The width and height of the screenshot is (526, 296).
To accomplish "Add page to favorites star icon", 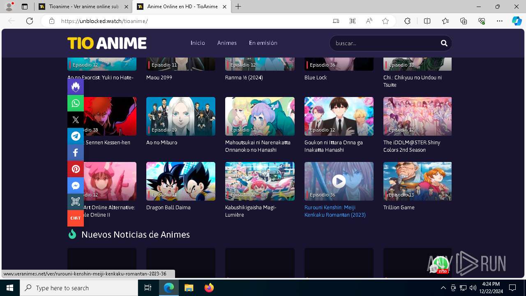I will click(385, 21).
